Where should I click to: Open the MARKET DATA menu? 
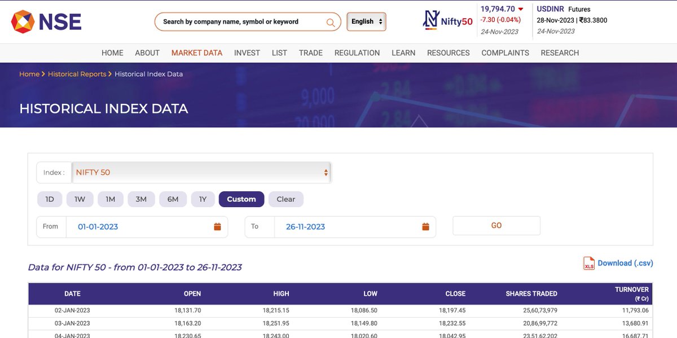pyautogui.click(x=197, y=53)
